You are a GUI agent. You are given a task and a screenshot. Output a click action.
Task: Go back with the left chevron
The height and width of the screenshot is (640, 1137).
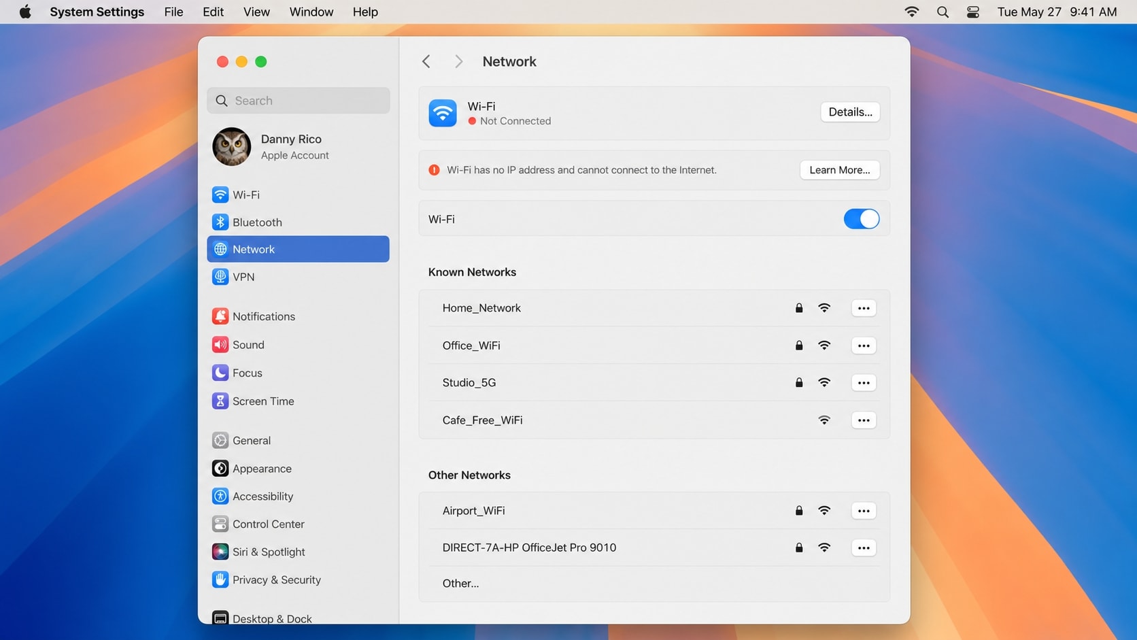[x=426, y=62]
